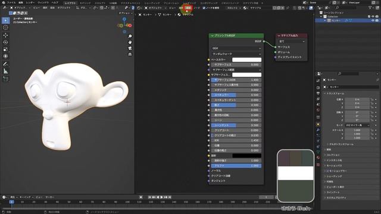Open the ランダムウォーク subsurface method dropdown
Image resolution: width=381 pixels, height=214 pixels.
pos(236,54)
